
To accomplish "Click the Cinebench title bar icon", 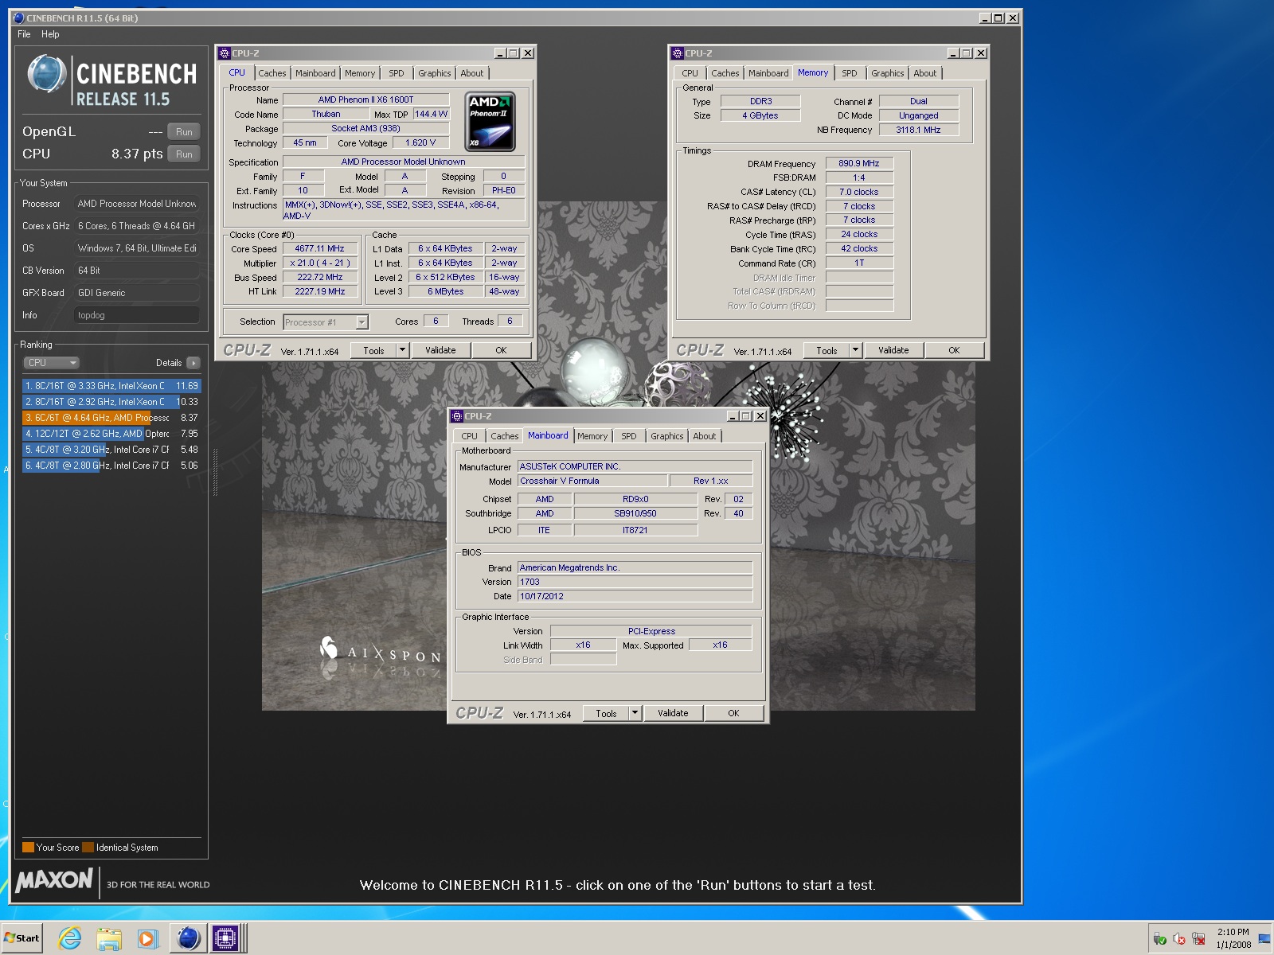I will coord(19,18).
